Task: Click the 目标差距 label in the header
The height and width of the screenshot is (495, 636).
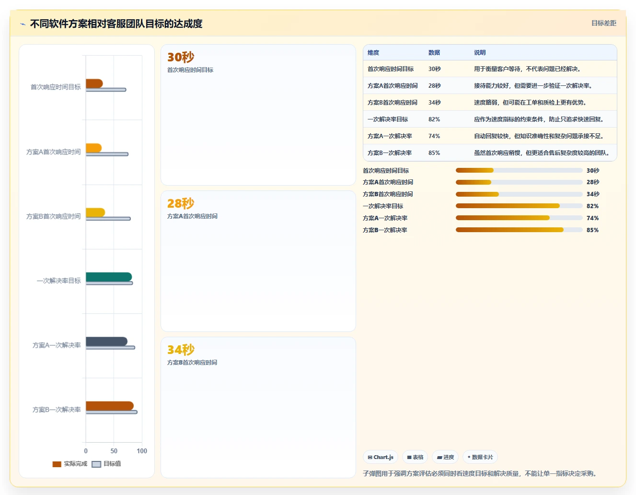Action: [603, 23]
